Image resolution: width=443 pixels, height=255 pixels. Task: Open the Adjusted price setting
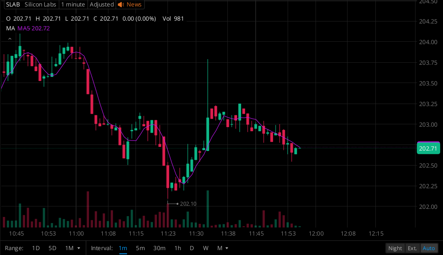coord(102,4)
